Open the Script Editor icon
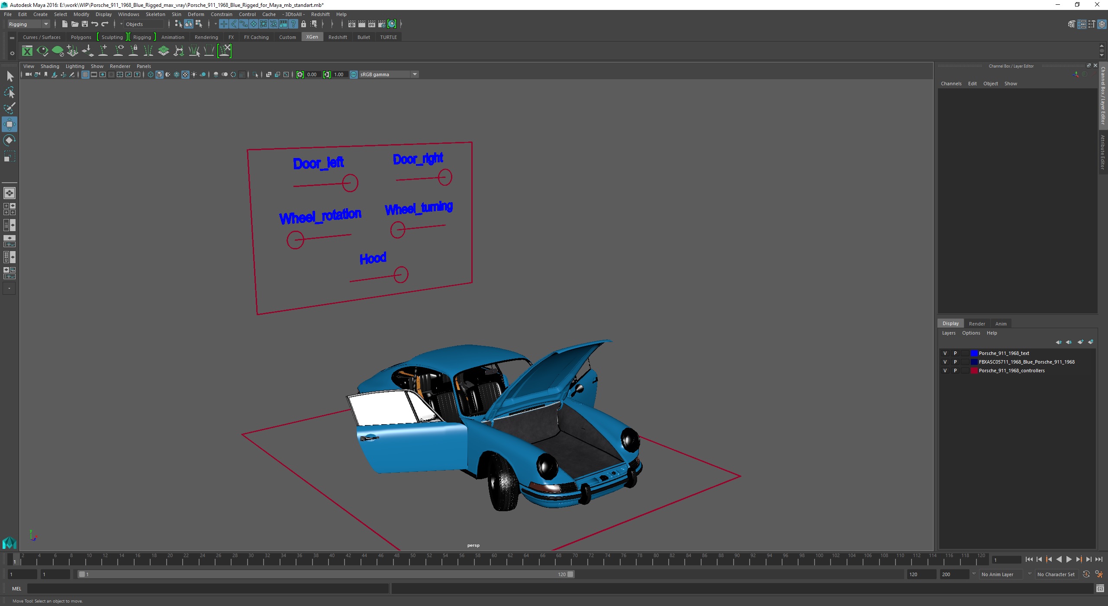 point(1100,589)
